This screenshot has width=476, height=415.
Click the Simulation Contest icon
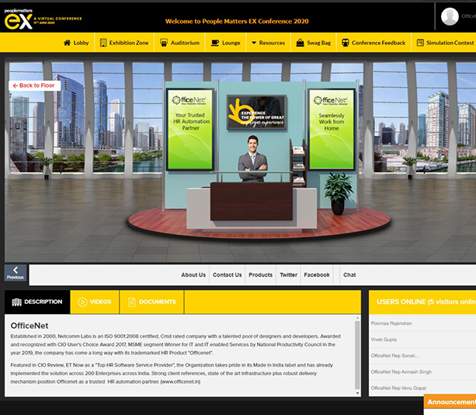(x=420, y=43)
